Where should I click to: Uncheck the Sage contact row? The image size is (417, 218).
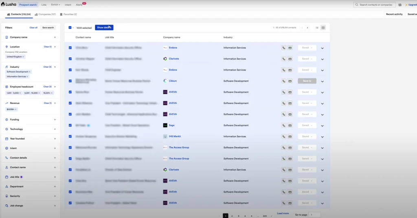coord(70,125)
